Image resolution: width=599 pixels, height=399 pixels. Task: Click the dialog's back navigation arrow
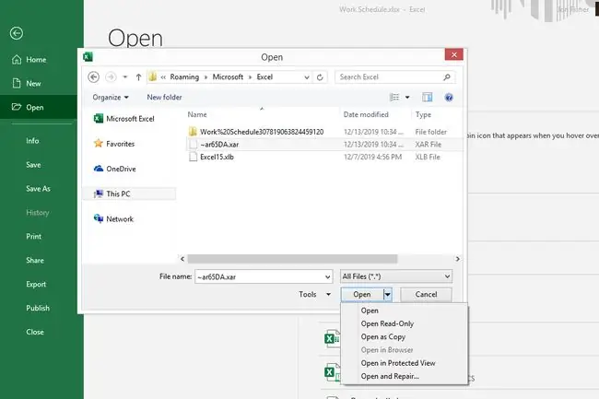(94, 77)
